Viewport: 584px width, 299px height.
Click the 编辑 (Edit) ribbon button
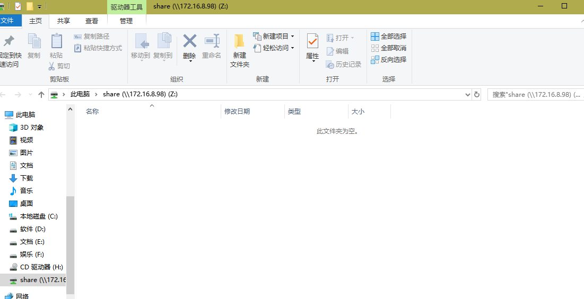coord(337,51)
